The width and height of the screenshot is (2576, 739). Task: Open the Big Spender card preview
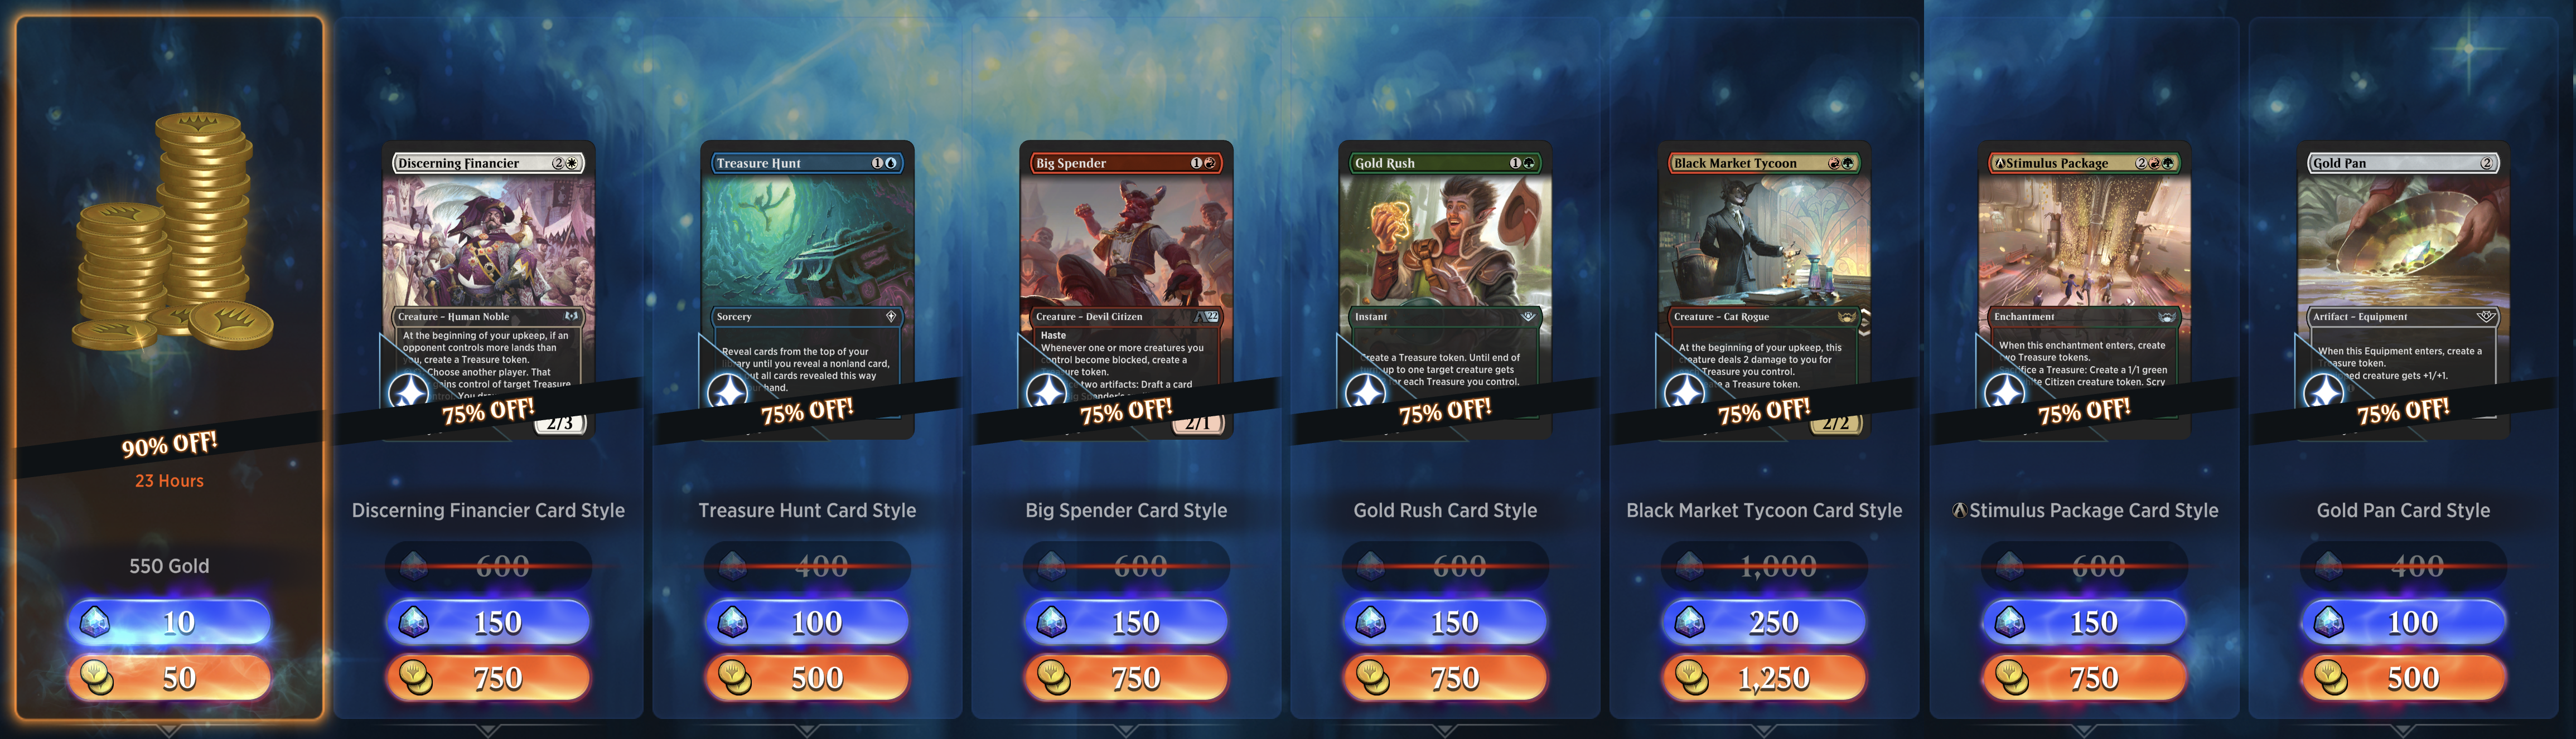(1126, 290)
